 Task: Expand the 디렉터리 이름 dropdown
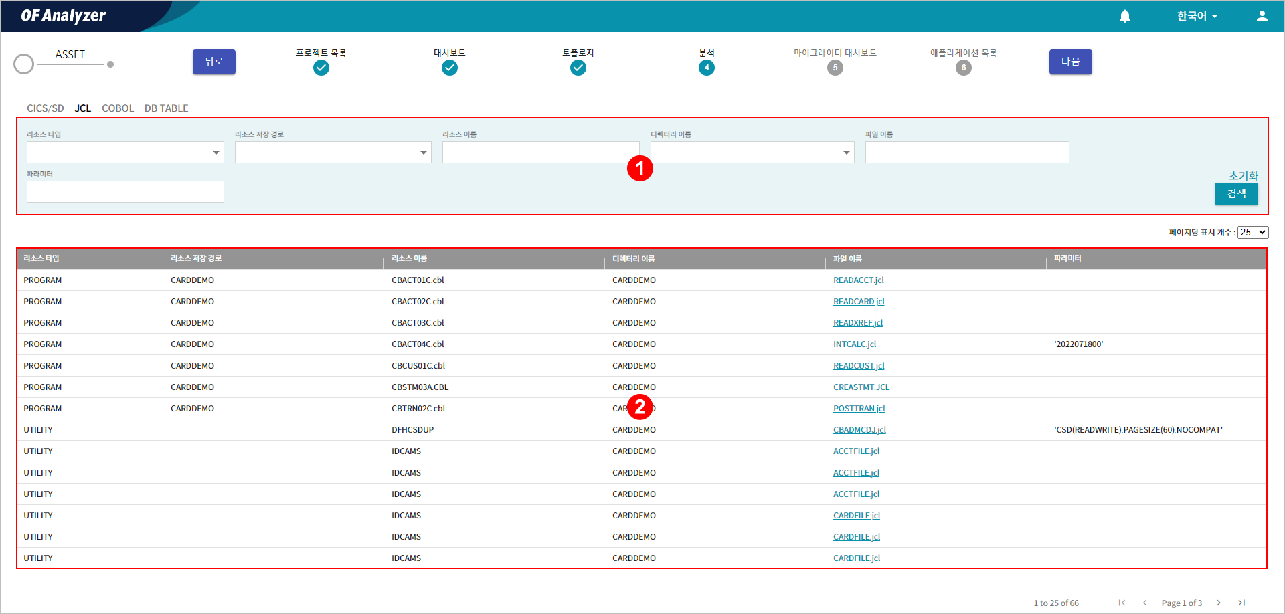[x=752, y=152]
